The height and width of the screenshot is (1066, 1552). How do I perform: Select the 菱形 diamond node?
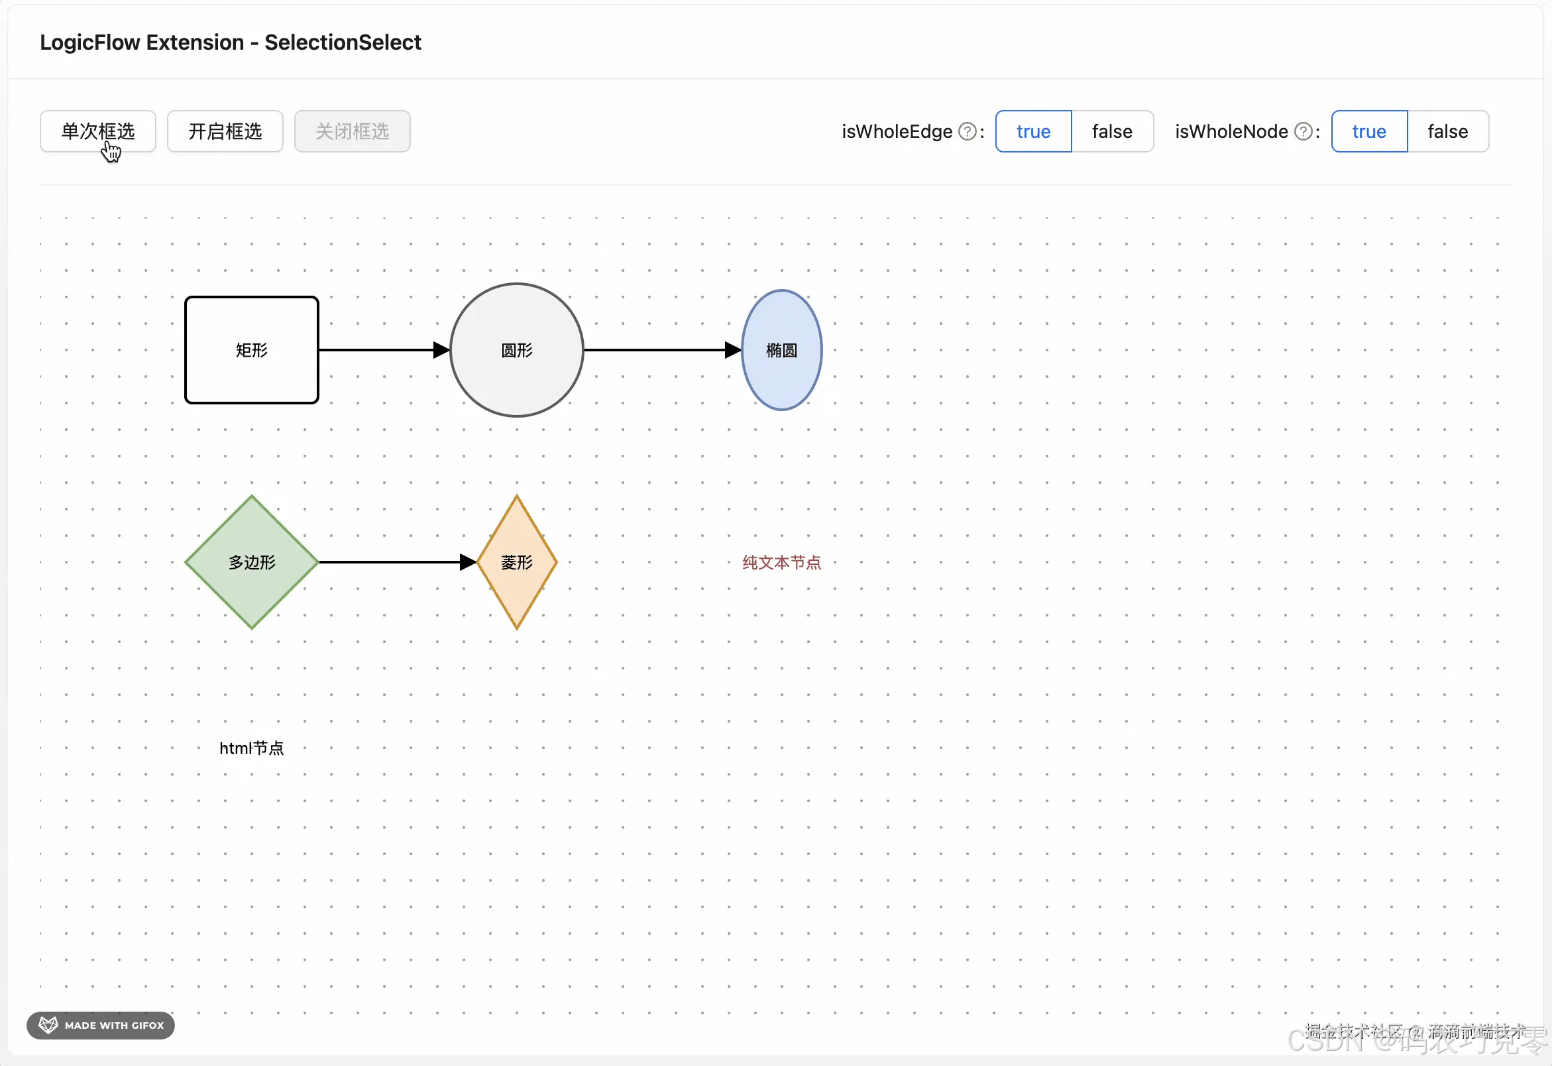coord(516,562)
